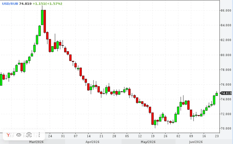This screenshot has height=144, width=233.
Task: Select the Mar/2026 month band on timeline
Action: 36,142
